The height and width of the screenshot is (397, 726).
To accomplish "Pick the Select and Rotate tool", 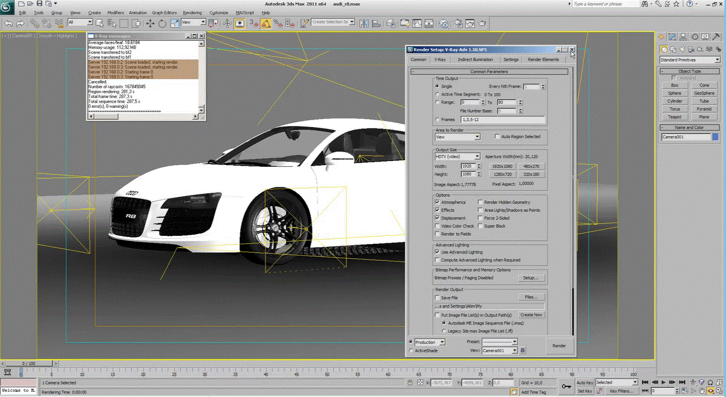I will [x=162, y=23].
